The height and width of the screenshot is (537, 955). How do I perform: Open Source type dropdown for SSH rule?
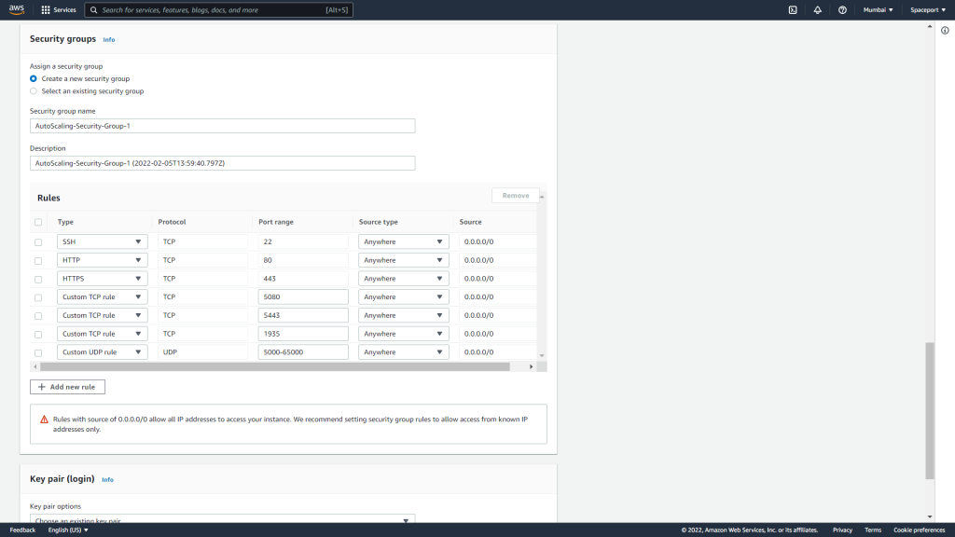click(x=403, y=241)
